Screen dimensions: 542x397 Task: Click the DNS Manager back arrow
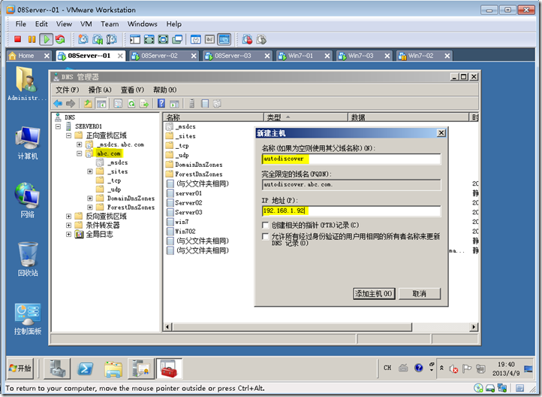tap(58, 103)
